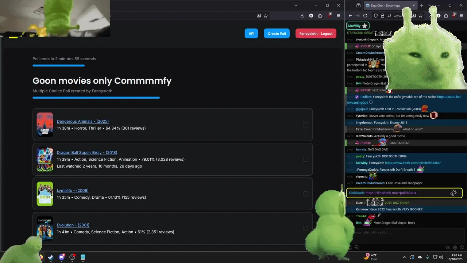The width and height of the screenshot is (467, 263).
Task: Open site permissions icon in chat address bar
Action: (x=389, y=16)
